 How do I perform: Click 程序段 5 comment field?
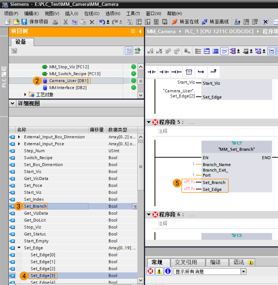pos(217,131)
